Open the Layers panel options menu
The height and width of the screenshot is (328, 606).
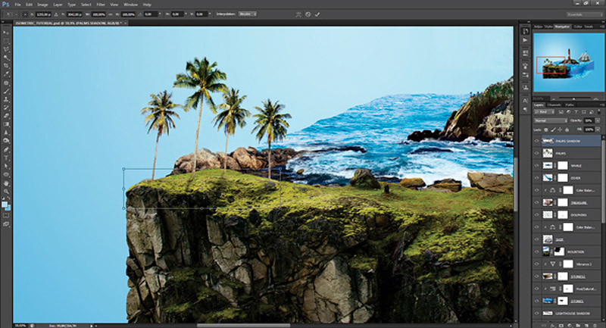tap(602, 105)
